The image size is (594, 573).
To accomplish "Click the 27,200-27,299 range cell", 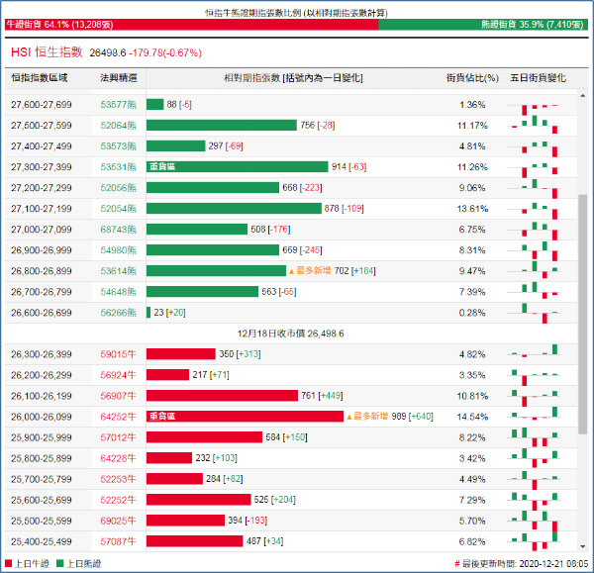I will coord(42,188).
